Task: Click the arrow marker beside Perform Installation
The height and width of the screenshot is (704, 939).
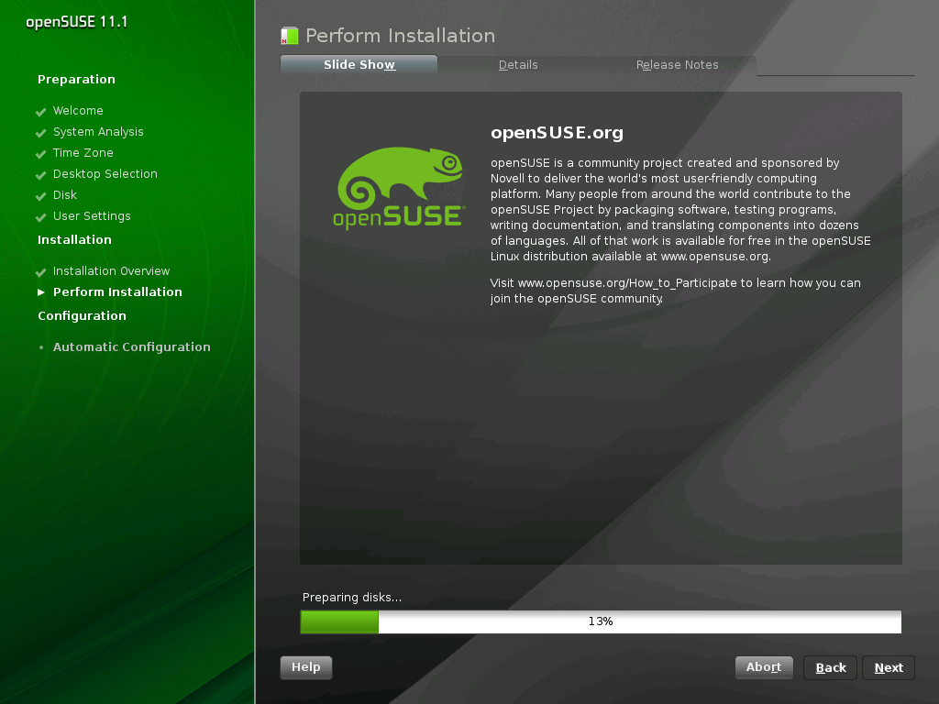Action: click(x=40, y=292)
